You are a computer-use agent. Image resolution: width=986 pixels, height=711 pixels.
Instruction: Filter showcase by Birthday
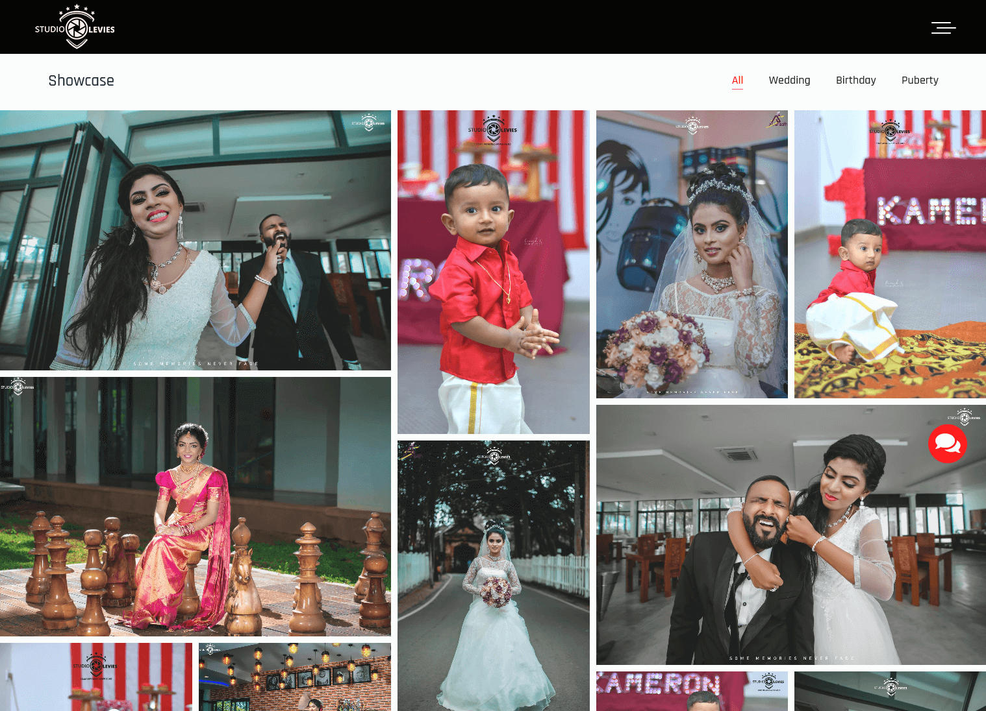[855, 80]
